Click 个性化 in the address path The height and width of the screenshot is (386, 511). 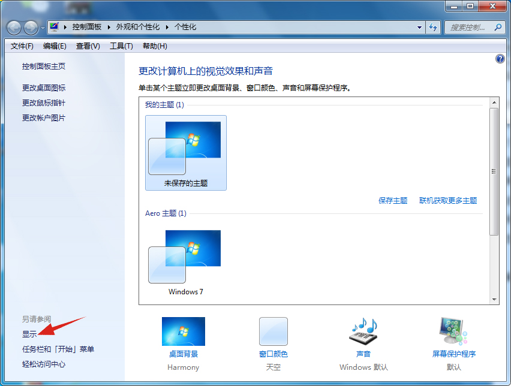tap(185, 27)
